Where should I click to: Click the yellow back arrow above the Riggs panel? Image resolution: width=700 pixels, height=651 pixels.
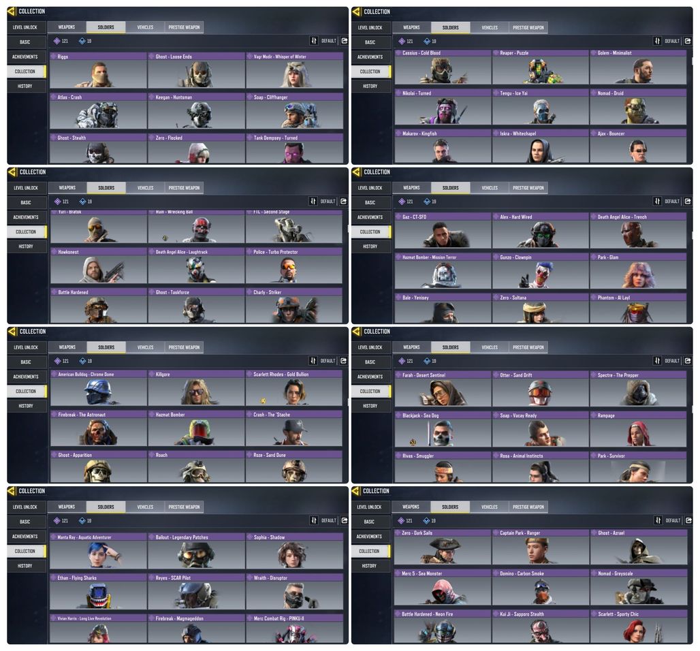[x=12, y=11]
